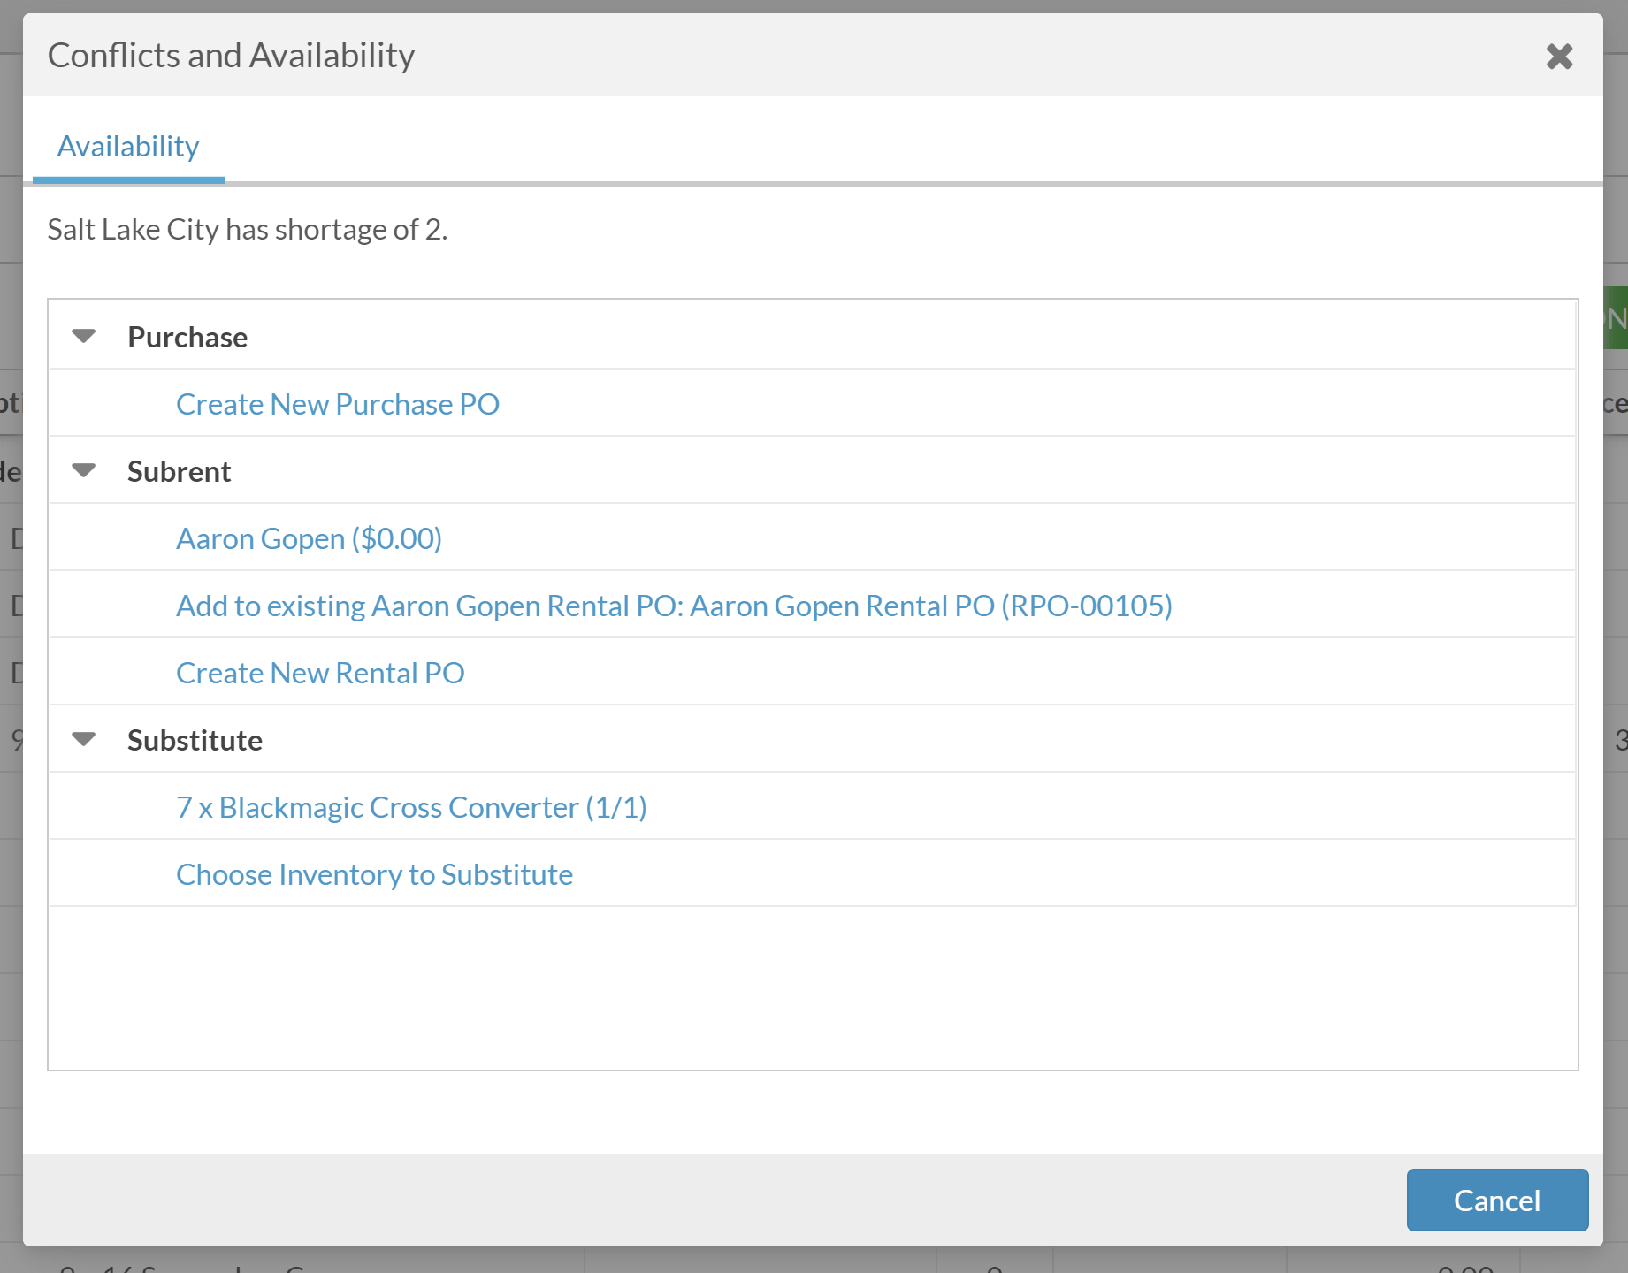The width and height of the screenshot is (1628, 1273).
Task: Add to existing Rental PO RPO-00105
Action: coord(674,606)
